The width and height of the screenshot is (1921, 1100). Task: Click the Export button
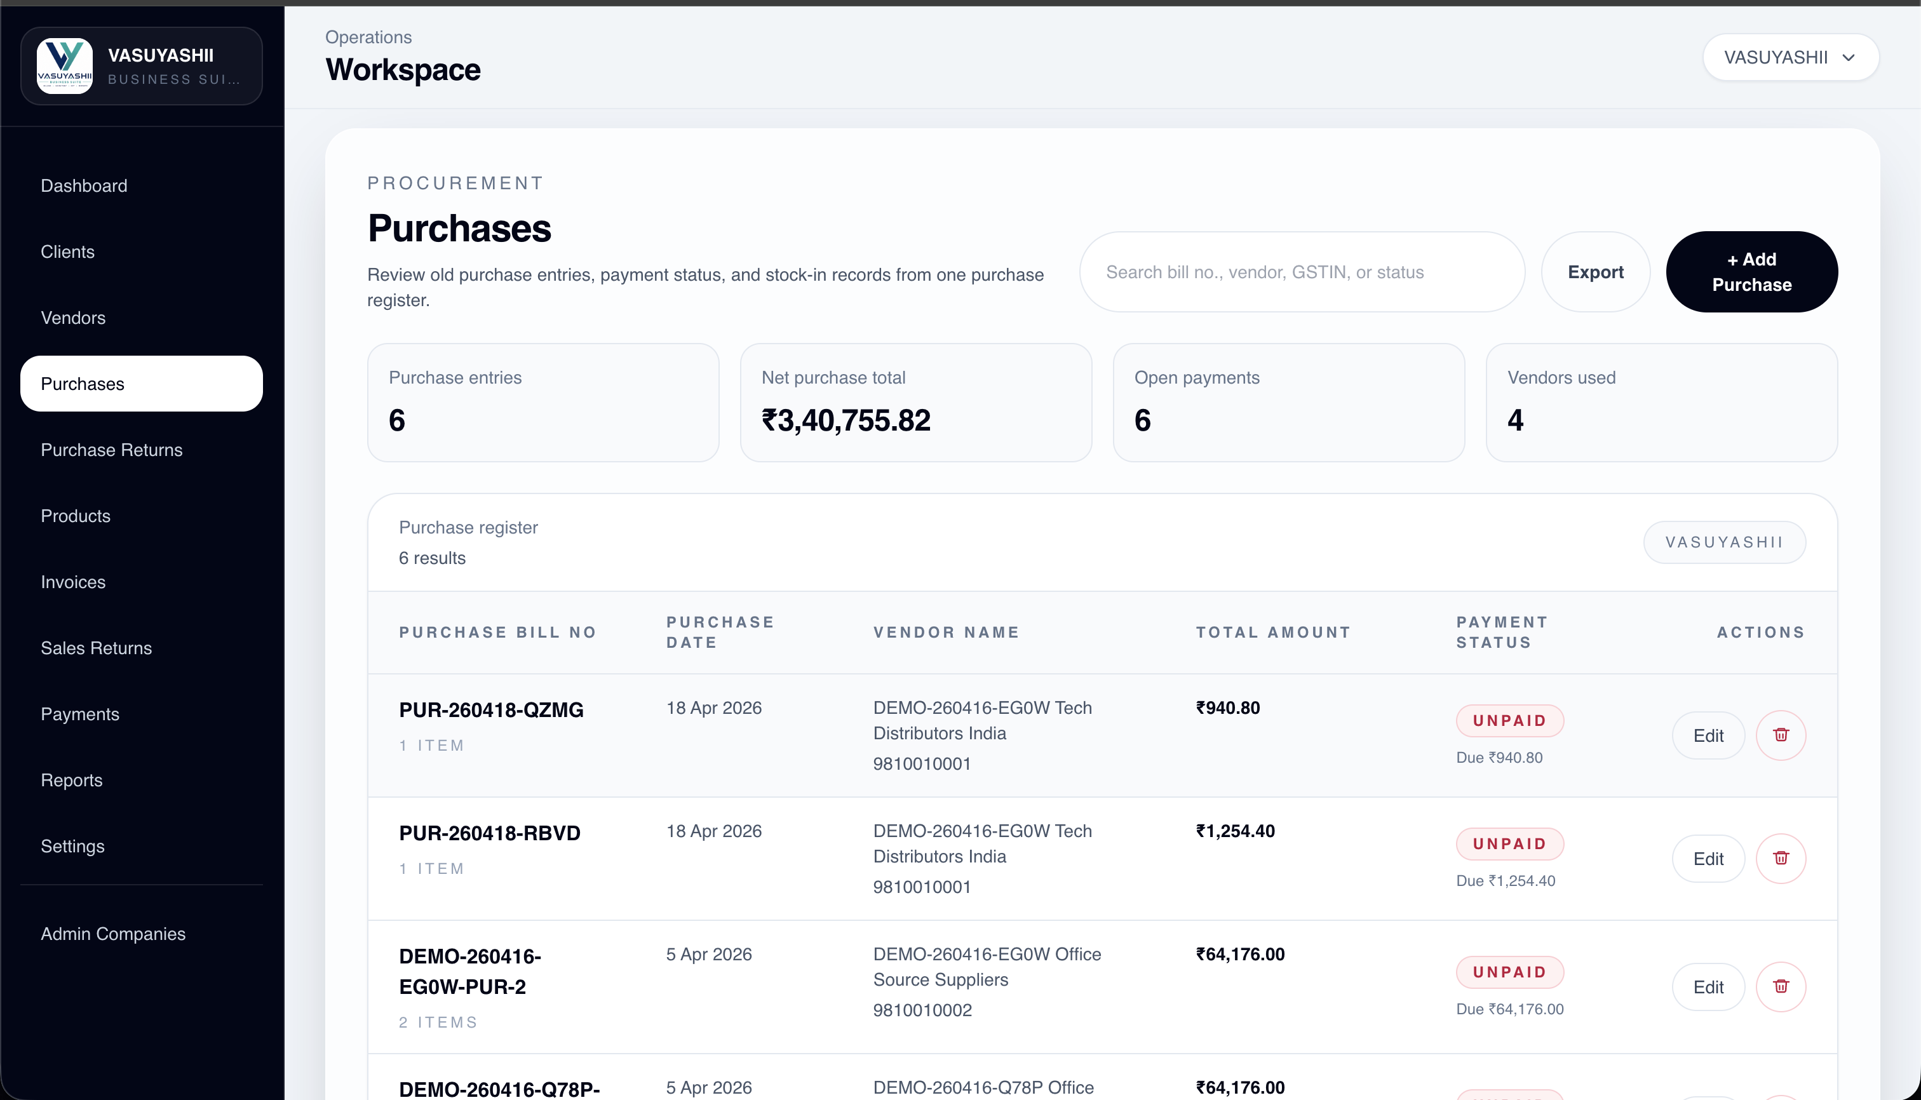pos(1595,272)
